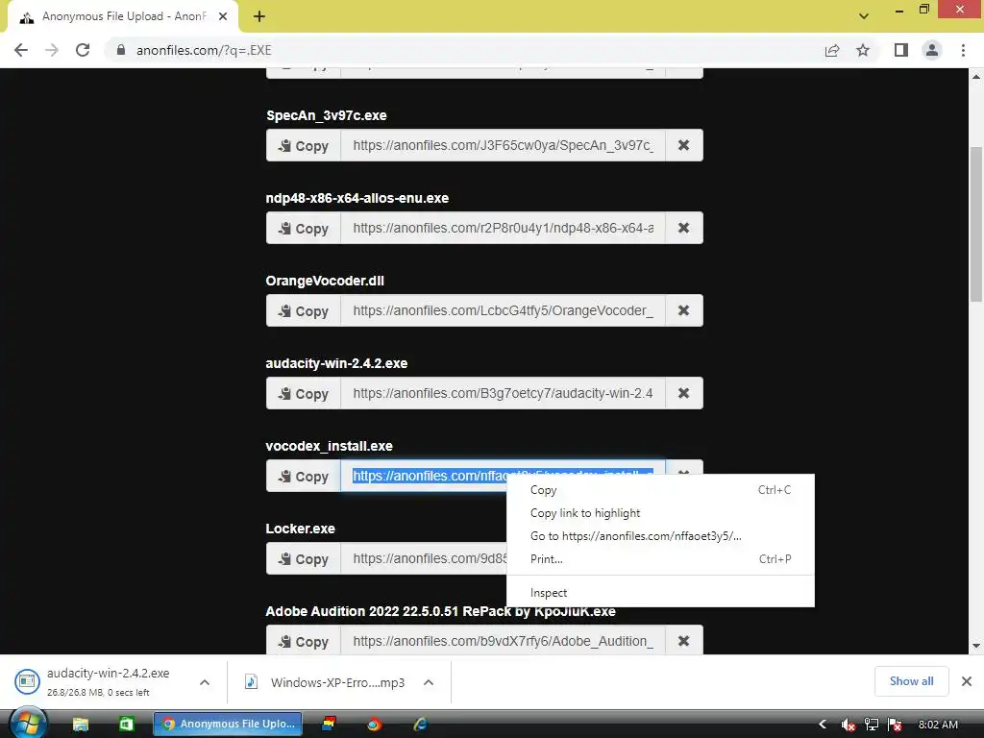Open downloaded Windows-XP-Erro....mp3 item

point(325,682)
